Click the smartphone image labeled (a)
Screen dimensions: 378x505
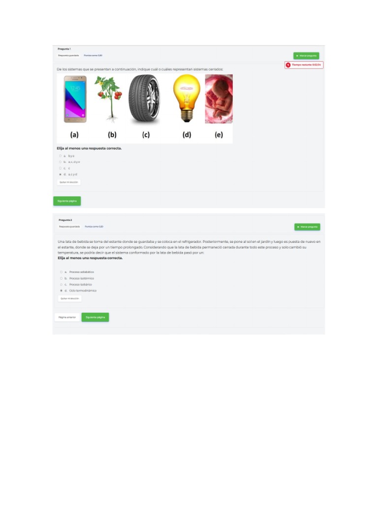point(75,99)
